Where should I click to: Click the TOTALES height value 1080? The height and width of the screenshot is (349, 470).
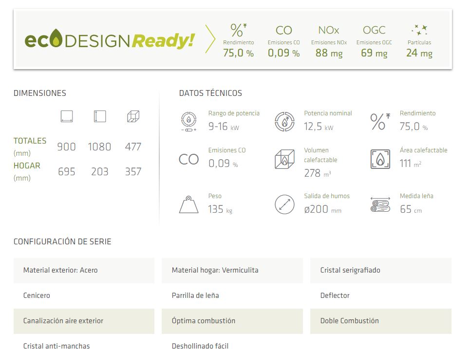[x=99, y=147]
